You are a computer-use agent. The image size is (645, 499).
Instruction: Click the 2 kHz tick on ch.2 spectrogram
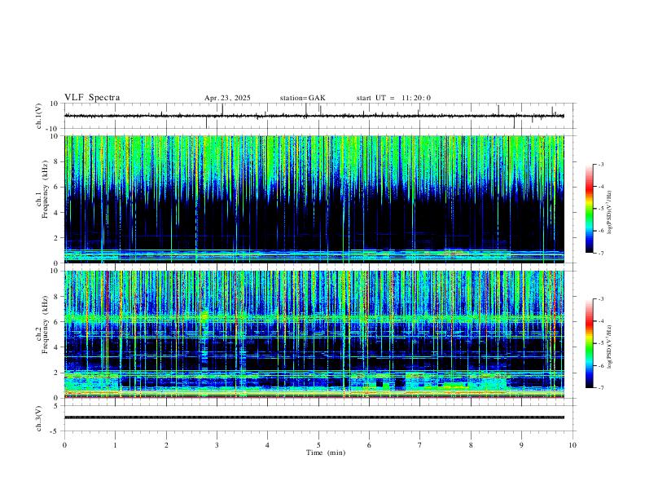click(57, 373)
